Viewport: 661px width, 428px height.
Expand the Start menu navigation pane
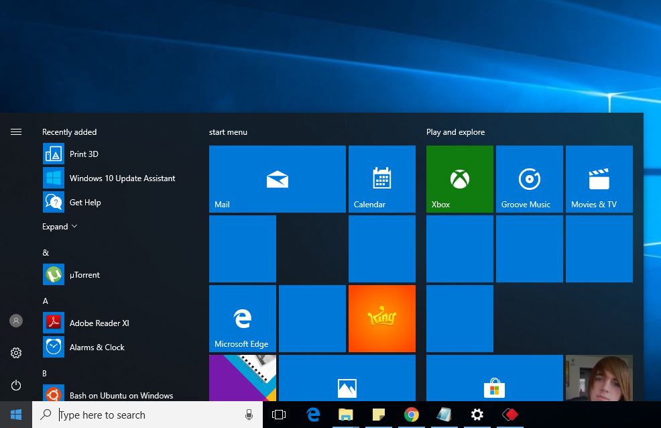(16, 131)
